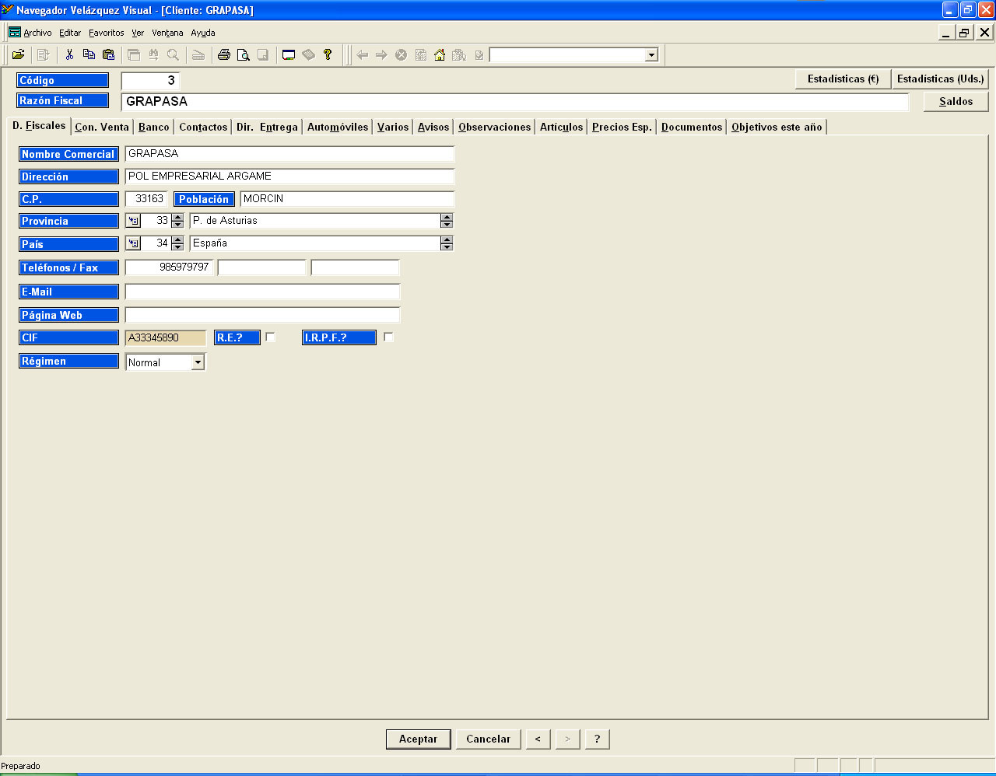
Task: Click the telephone field 985979797
Action: pos(169,267)
